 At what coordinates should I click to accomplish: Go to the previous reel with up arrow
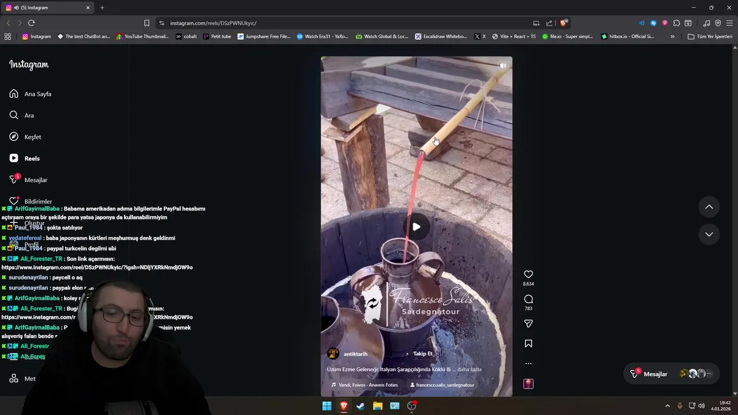(x=709, y=207)
